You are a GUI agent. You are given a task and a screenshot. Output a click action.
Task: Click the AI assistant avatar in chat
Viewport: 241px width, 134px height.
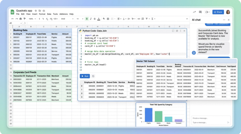(x=194, y=53)
